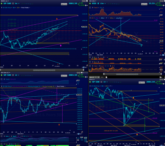Screen dimensions: 165x146
Task: Click the Real-time button in the bottom-right chart
Action: click(142, 83)
